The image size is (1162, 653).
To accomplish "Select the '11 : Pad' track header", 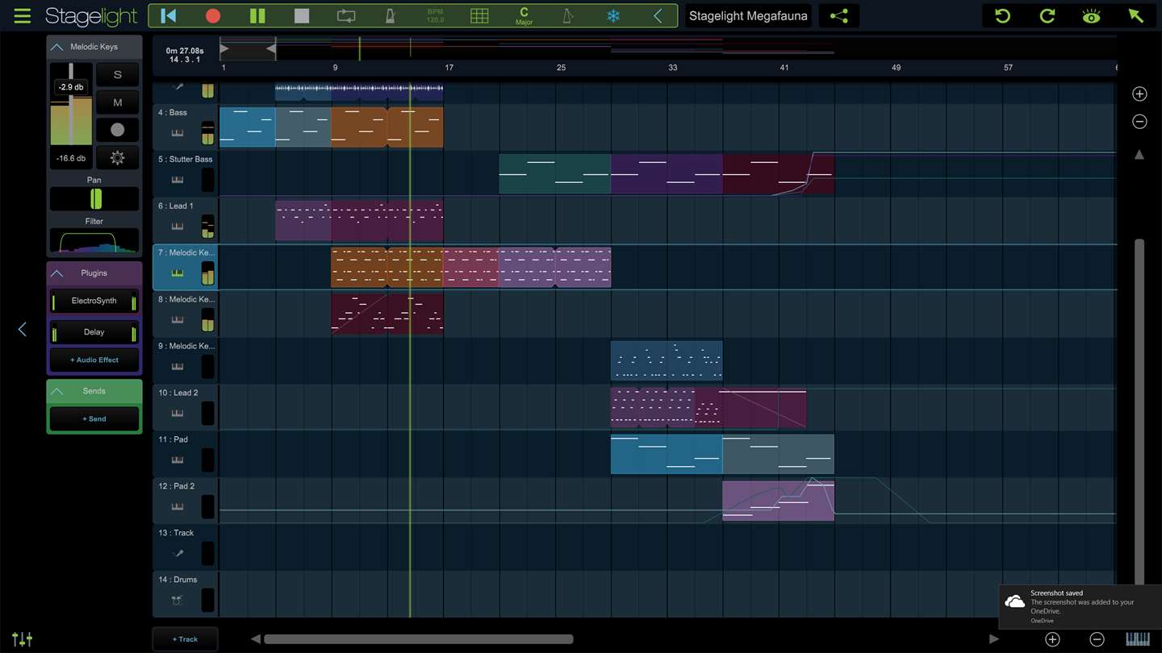I will 186,455.
